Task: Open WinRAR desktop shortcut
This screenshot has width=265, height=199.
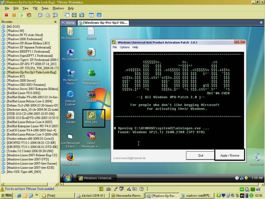Action: pos(91,97)
